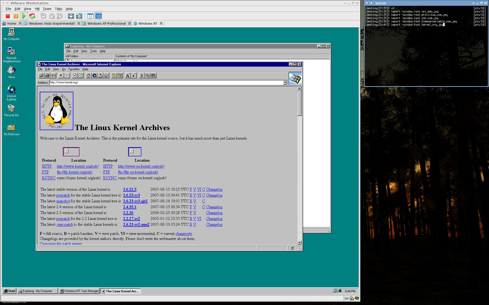The width and height of the screenshot is (489, 305).
Task: Switch to Windows Vista (experimental) tab
Action: tap(52, 23)
